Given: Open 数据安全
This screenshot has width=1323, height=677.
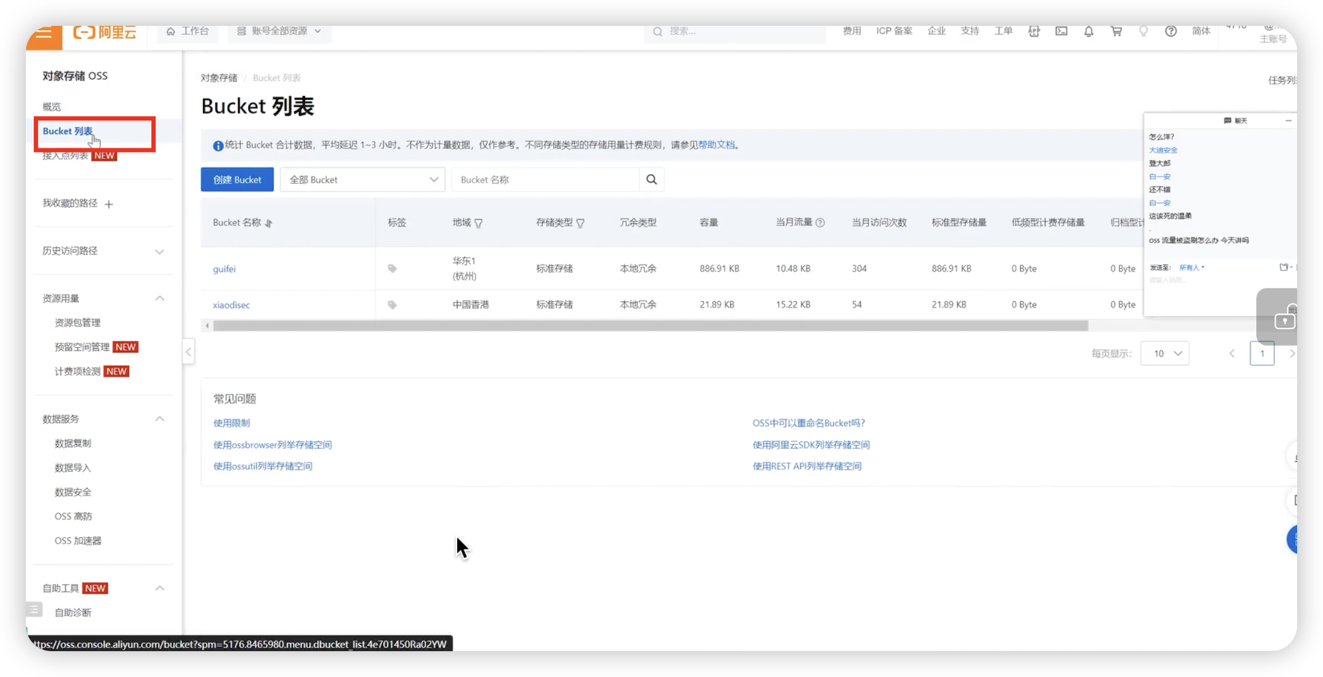Looking at the screenshot, I should [x=72, y=492].
